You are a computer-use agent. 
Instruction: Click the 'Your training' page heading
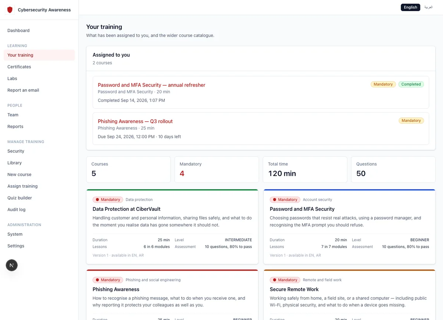coord(104,27)
